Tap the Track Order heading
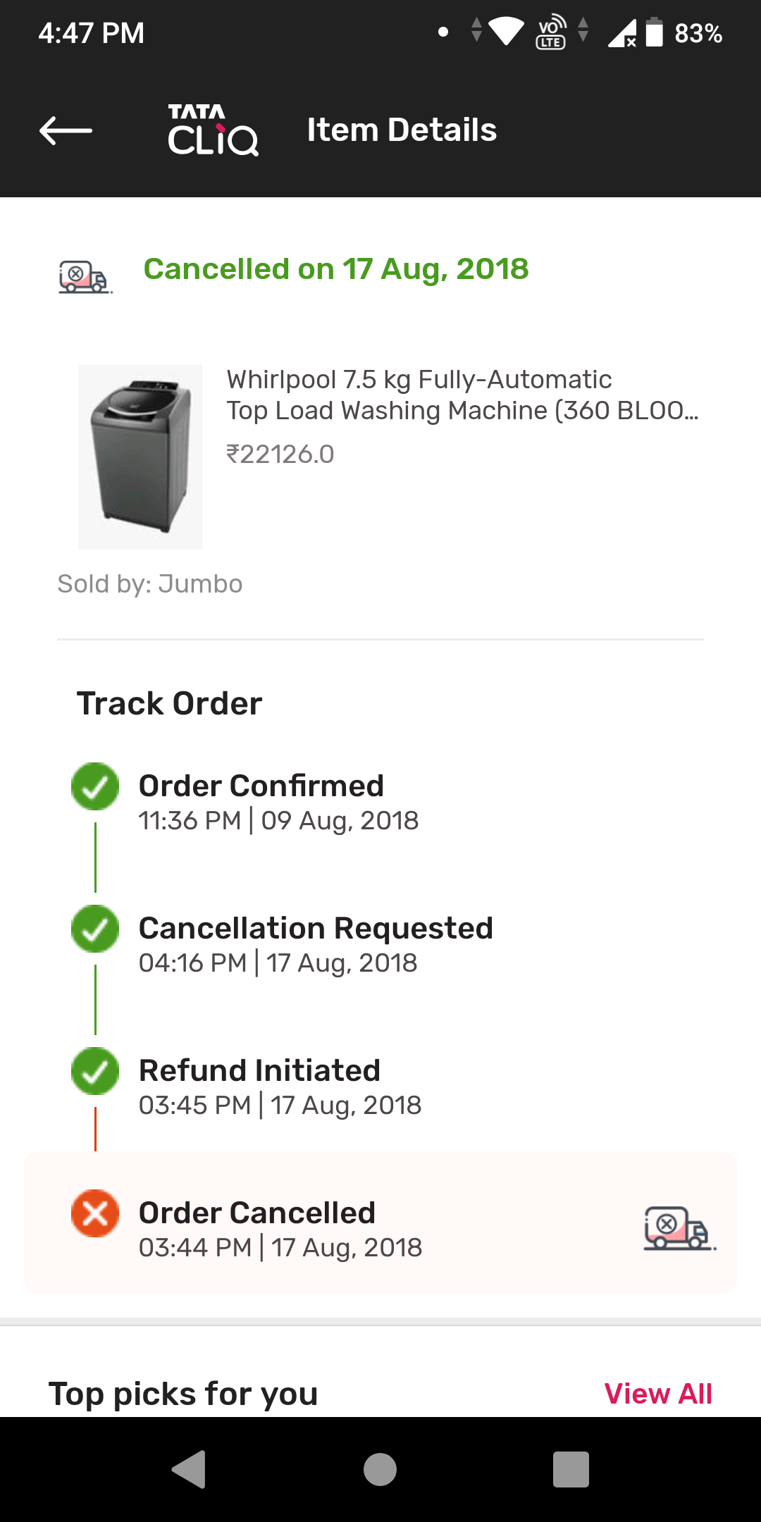 pos(169,703)
